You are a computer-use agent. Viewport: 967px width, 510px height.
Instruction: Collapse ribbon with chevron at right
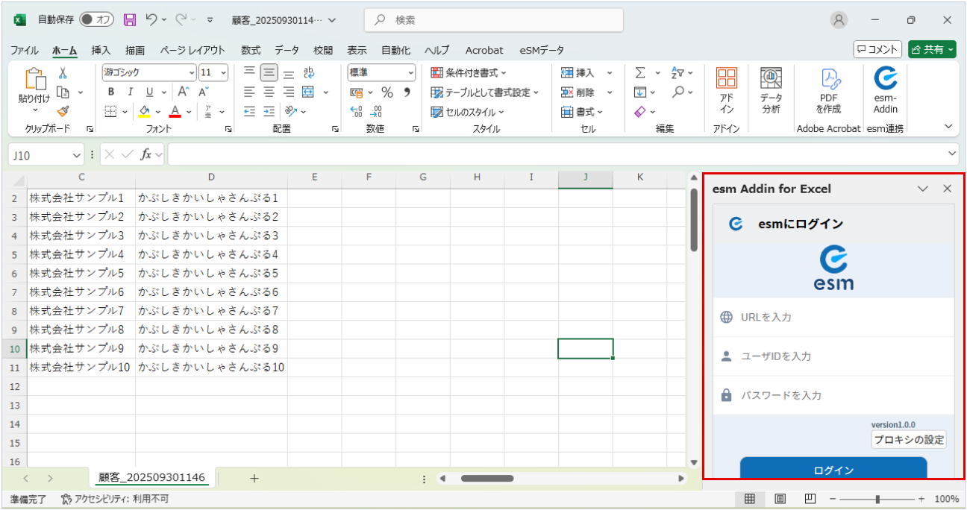[948, 127]
